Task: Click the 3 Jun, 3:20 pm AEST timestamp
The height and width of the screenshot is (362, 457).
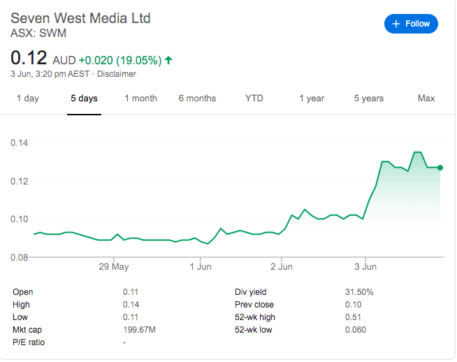Action: tap(50, 74)
